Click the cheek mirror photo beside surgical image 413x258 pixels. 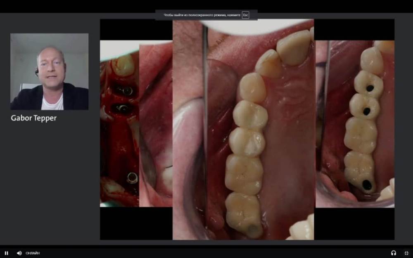coord(156,124)
